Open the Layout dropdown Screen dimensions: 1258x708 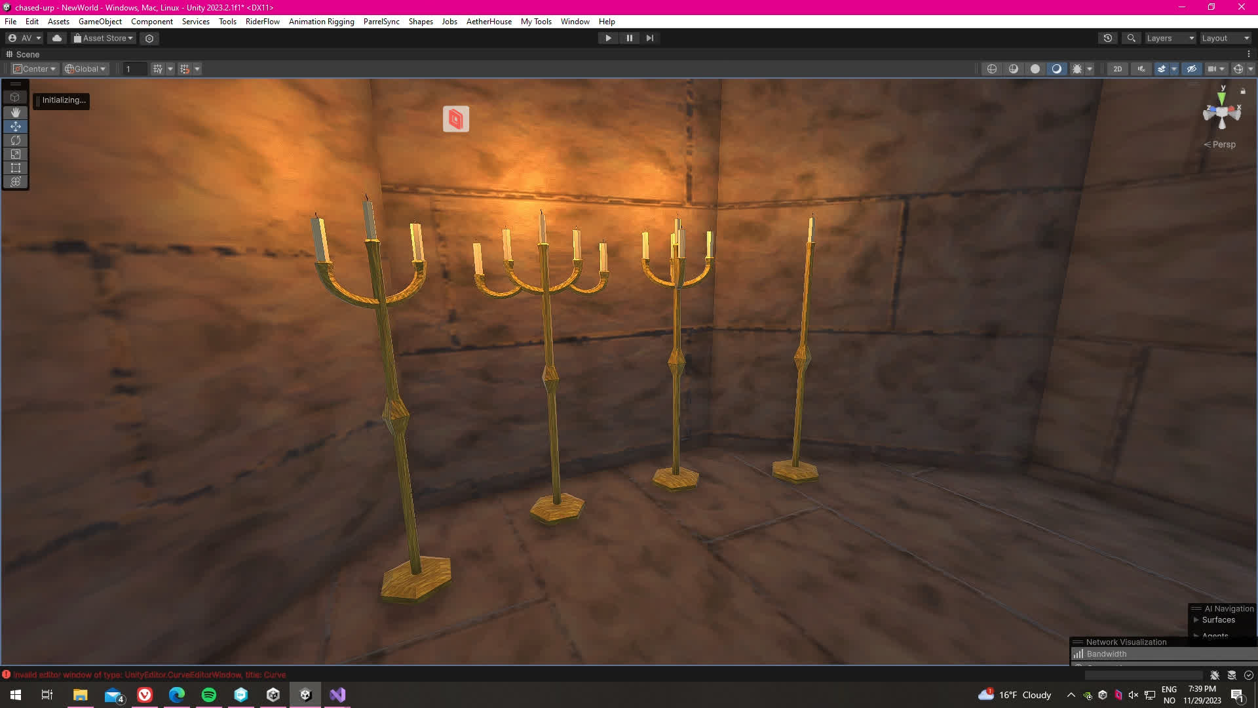point(1225,38)
